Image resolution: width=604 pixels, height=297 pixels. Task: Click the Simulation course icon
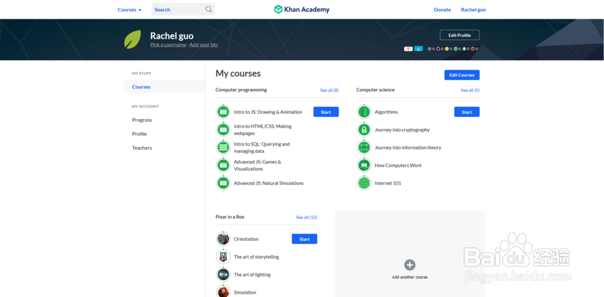tap(223, 292)
